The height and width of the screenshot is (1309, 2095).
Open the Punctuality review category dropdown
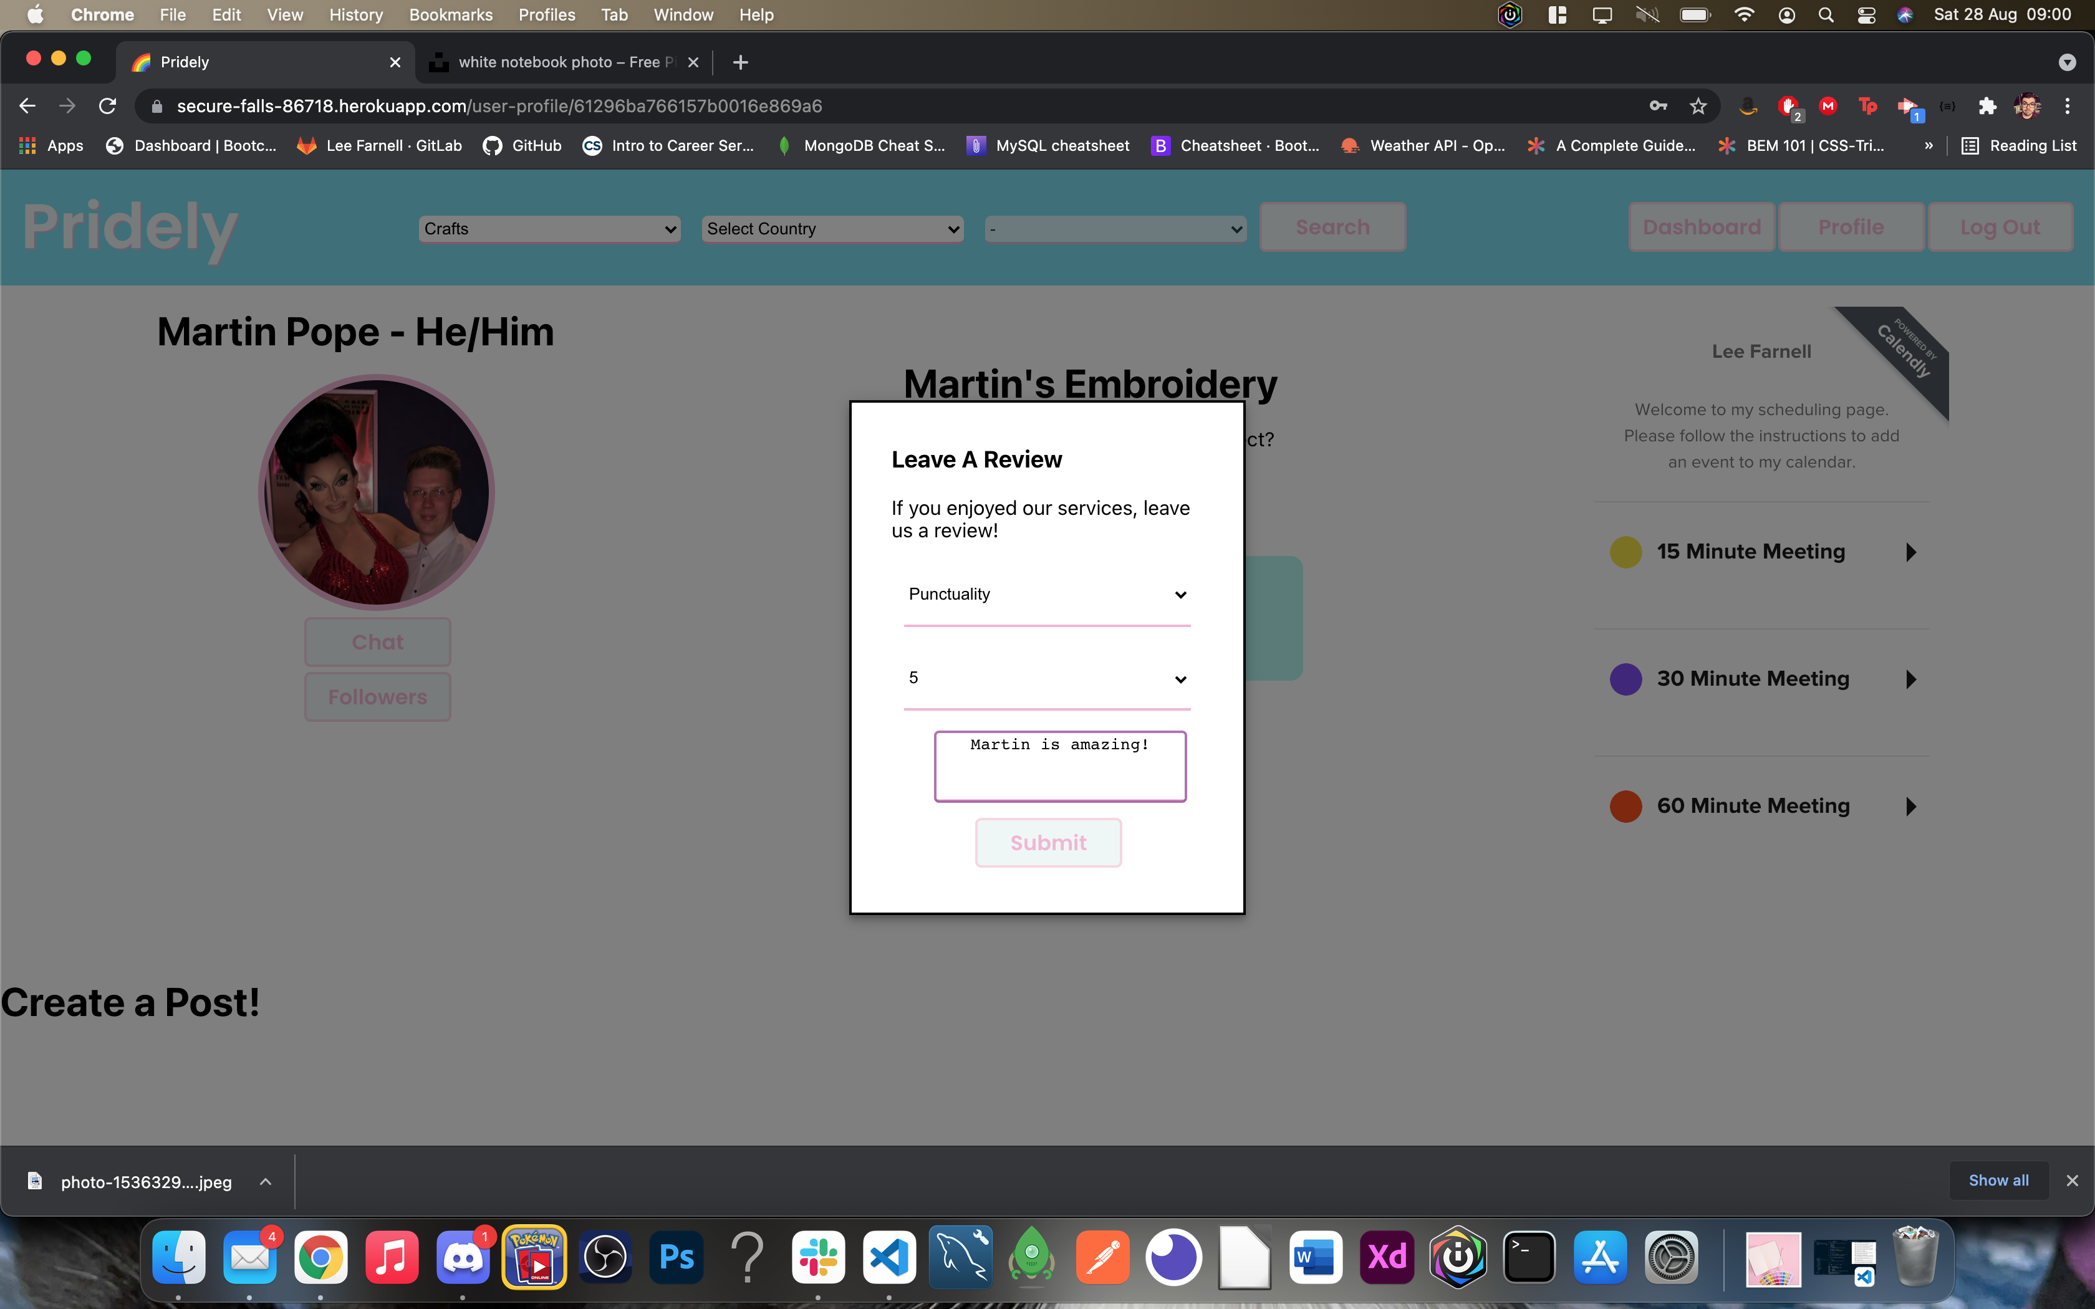tap(1047, 594)
